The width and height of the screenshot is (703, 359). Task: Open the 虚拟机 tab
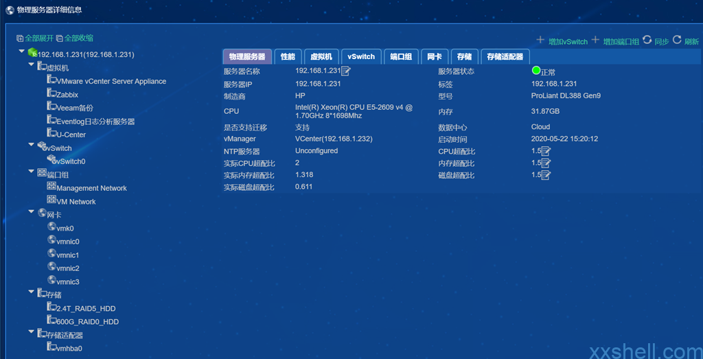click(321, 57)
